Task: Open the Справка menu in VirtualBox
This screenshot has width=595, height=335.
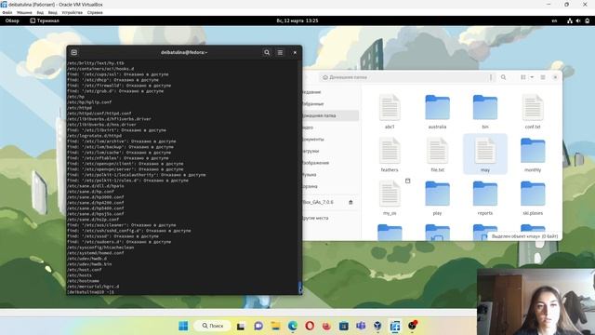Action: [95, 12]
